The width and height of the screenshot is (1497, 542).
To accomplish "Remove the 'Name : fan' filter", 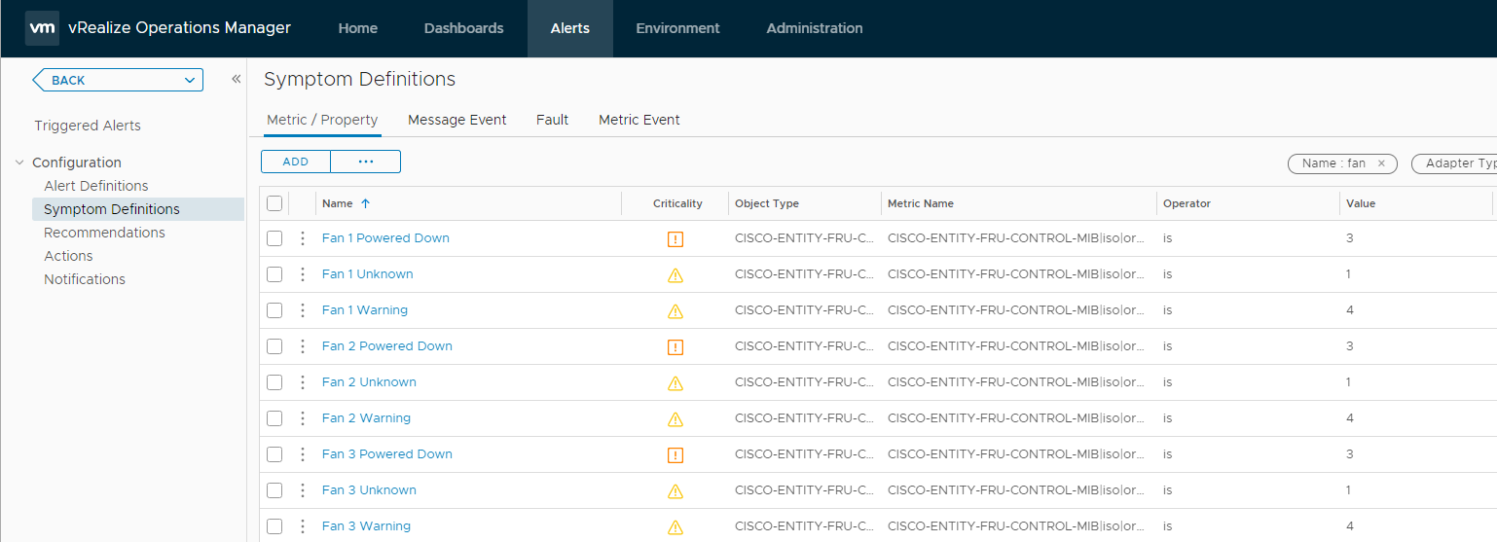I will (x=1381, y=163).
